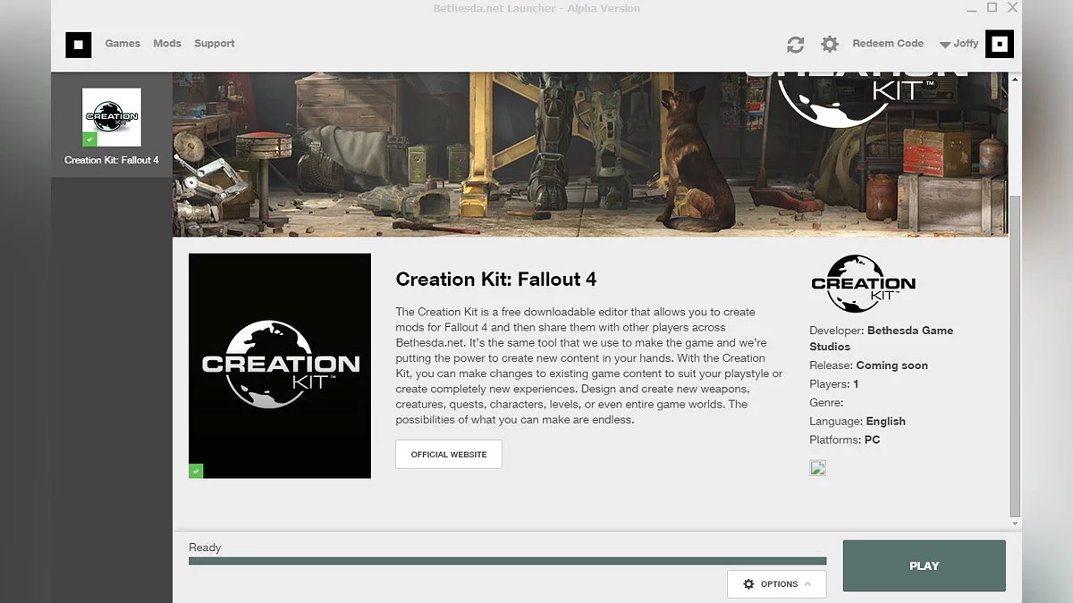Click the 'PC' platforms value
Image resolution: width=1073 pixels, height=603 pixels.
click(873, 440)
